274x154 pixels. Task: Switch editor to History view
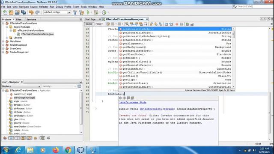99,24
